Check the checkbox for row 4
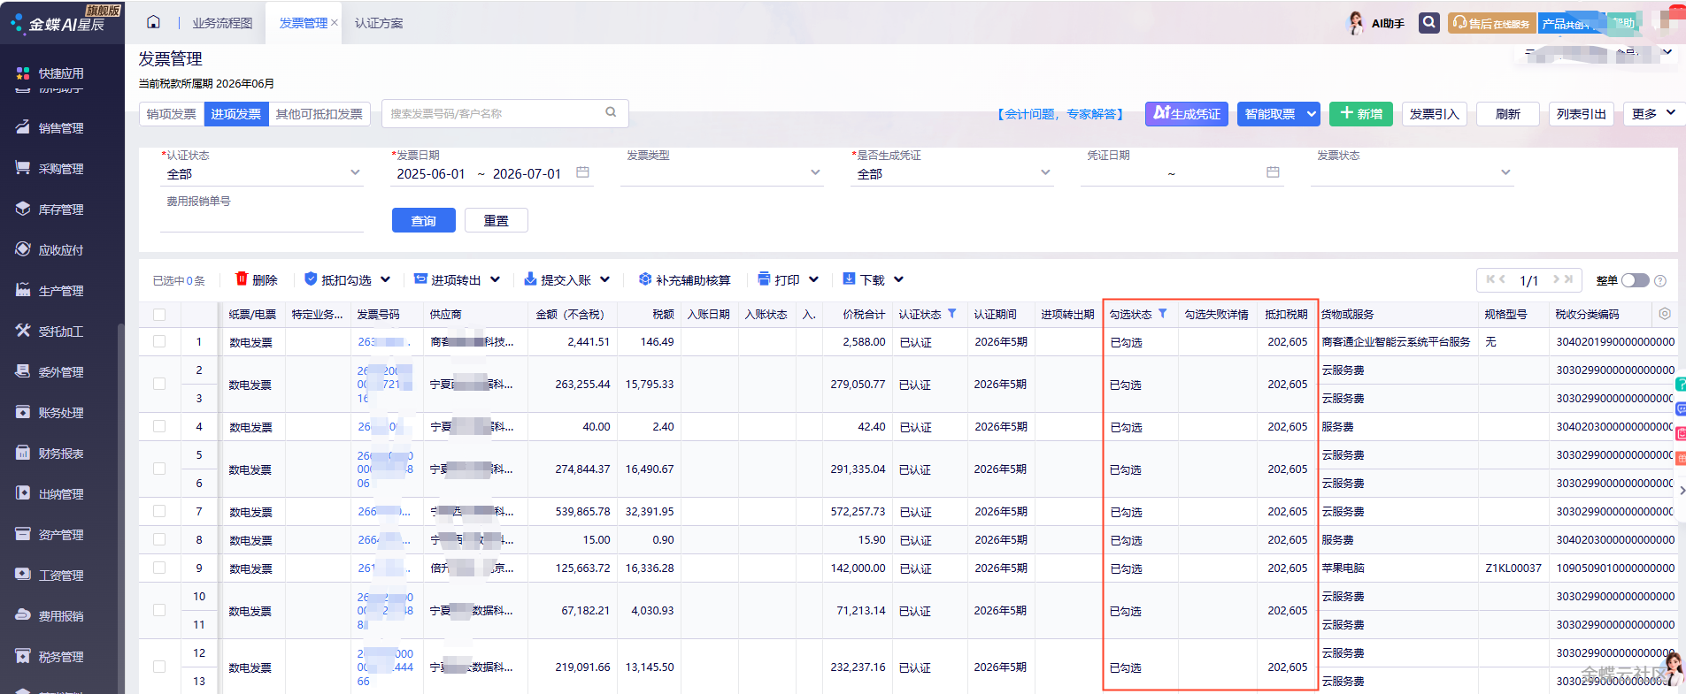This screenshot has height=694, width=1686. (x=159, y=426)
